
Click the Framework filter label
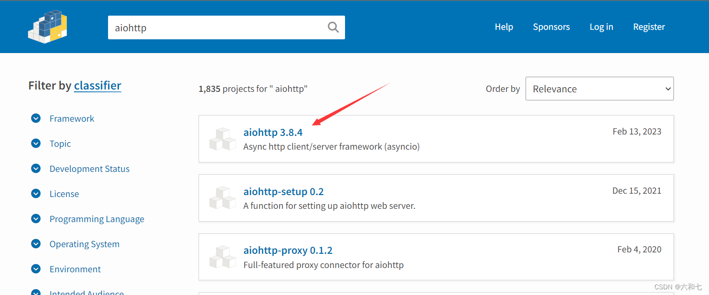point(72,118)
